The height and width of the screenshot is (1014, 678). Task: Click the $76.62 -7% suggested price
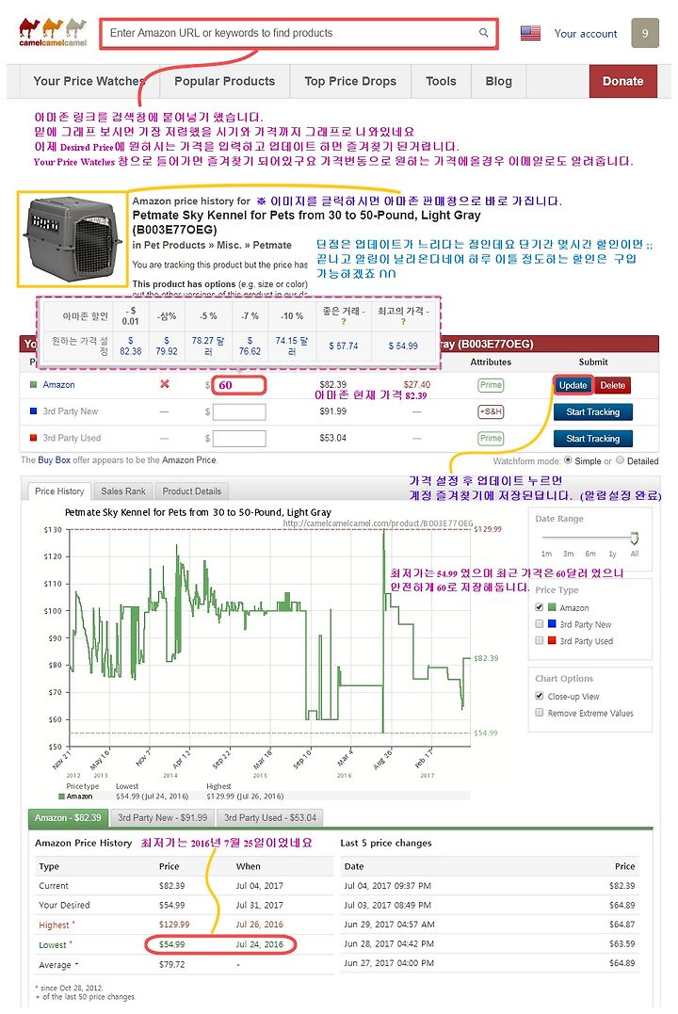pos(250,346)
